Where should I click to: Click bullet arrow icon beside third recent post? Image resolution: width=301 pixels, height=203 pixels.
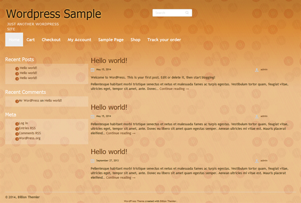(x=17, y=78)
